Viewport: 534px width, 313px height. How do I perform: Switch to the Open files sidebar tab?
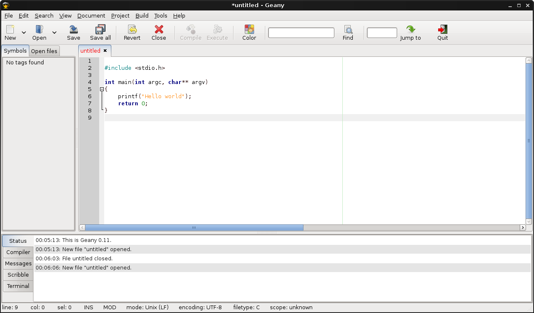click(44, 51)
